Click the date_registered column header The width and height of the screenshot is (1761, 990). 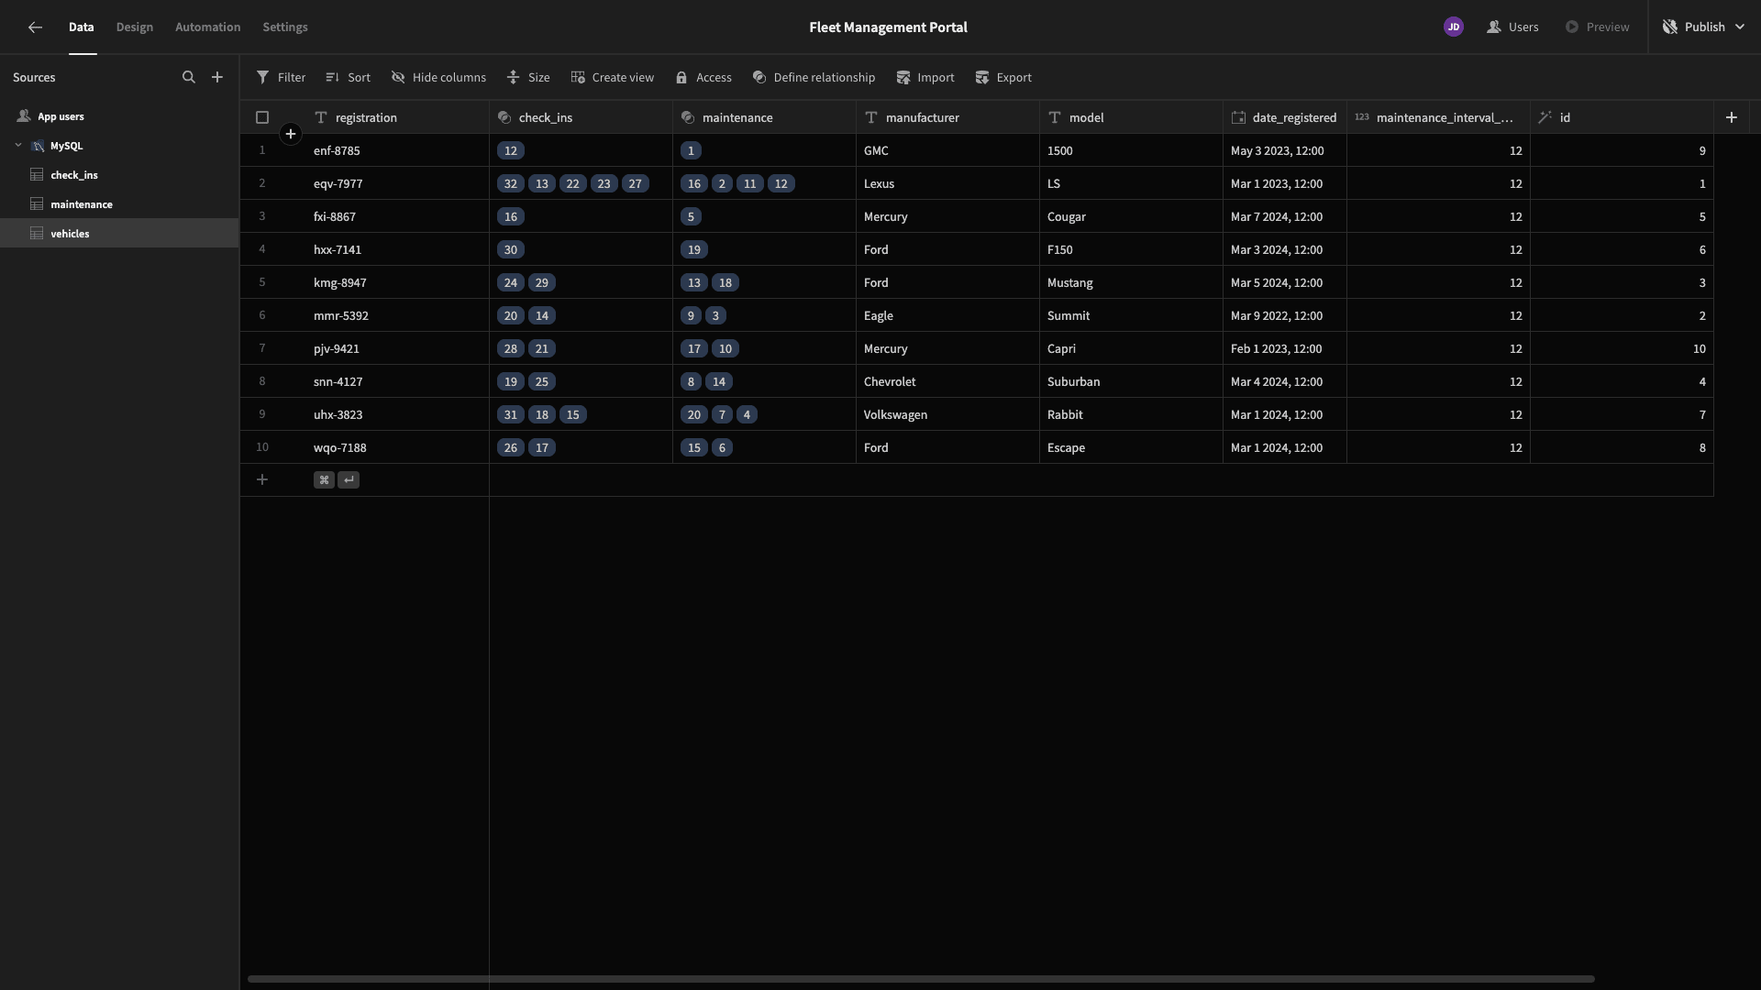(1284, 117)
